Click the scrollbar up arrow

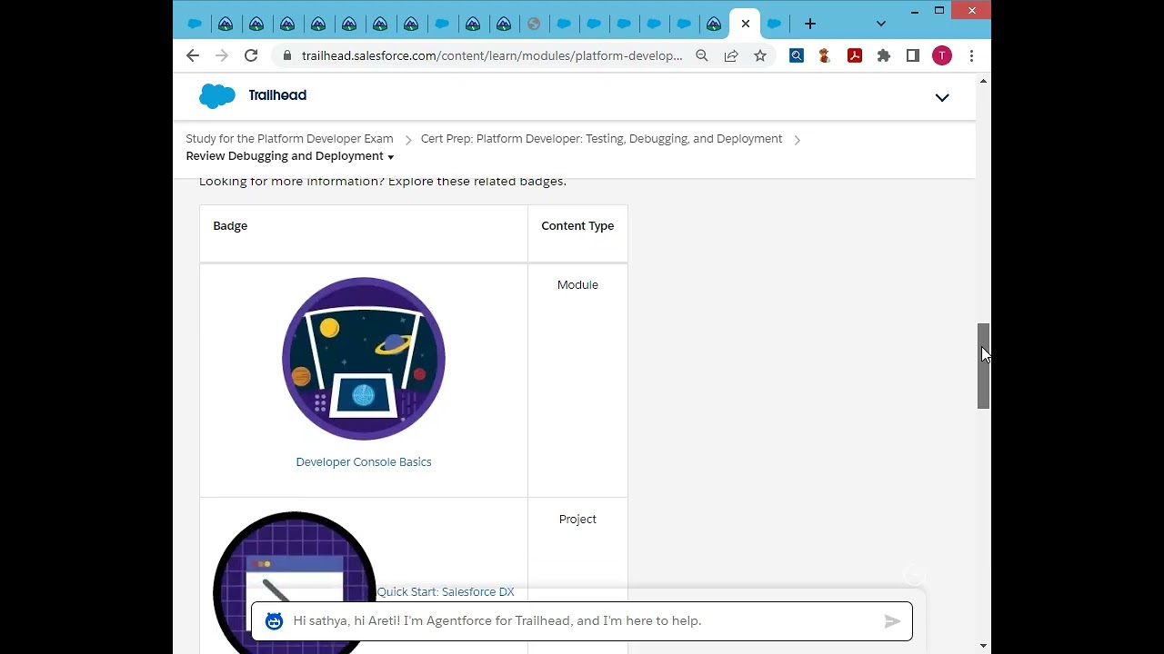point(983,82)
